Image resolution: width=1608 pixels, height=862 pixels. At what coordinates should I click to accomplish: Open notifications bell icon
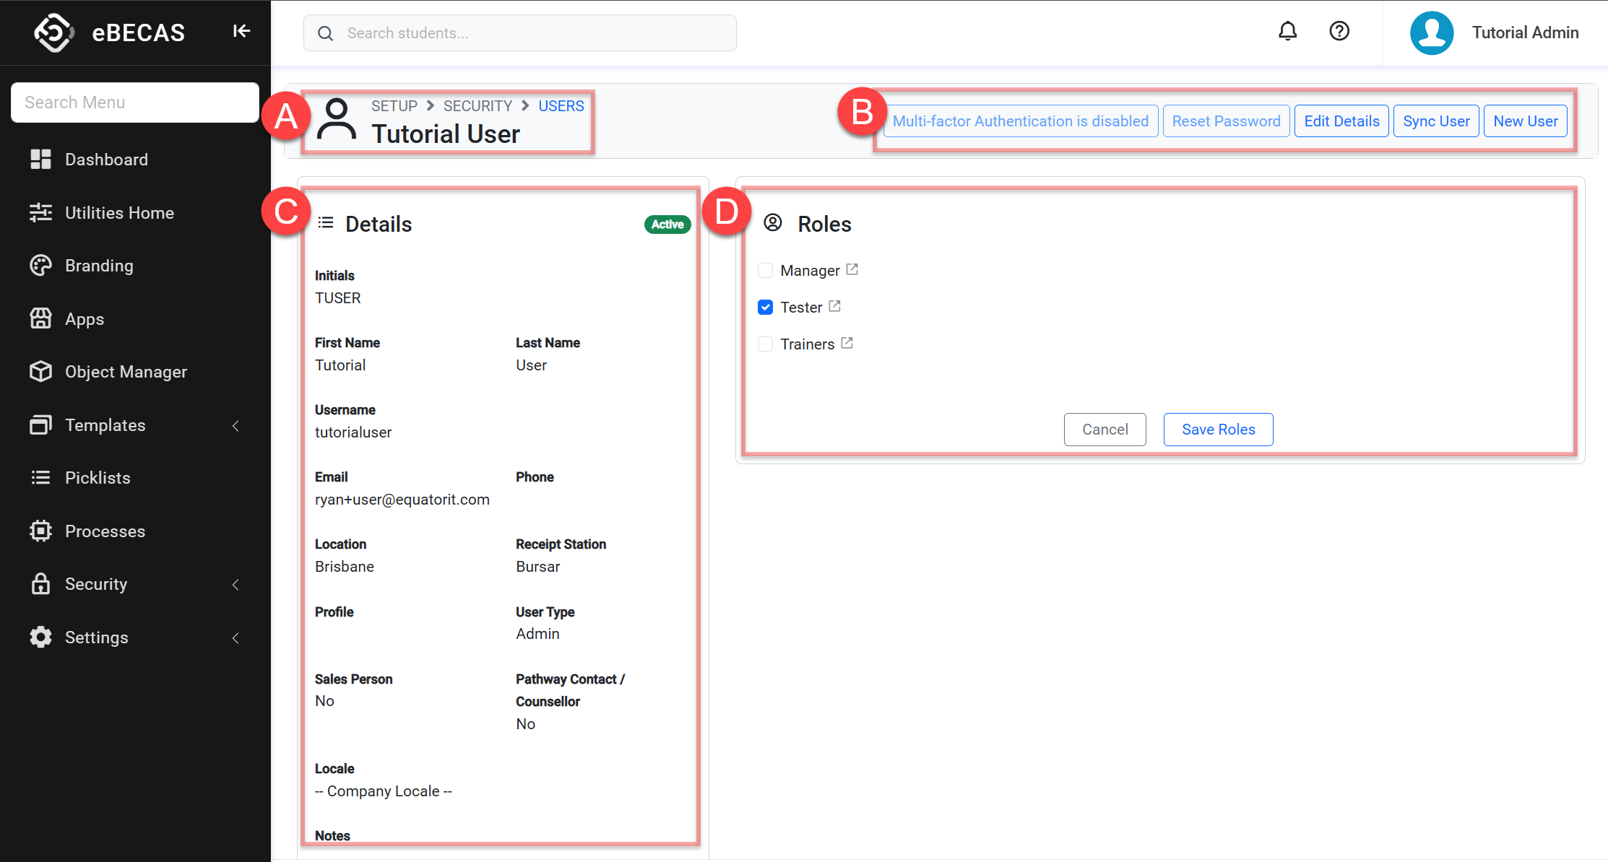click(x=1287, y=31)
